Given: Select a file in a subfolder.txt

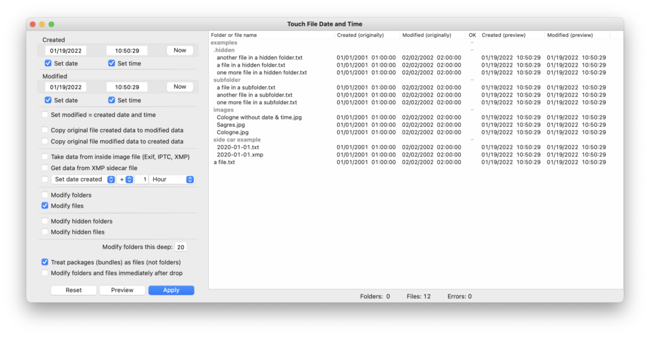Looking at the screenshot, I should [x=416, y=88].
